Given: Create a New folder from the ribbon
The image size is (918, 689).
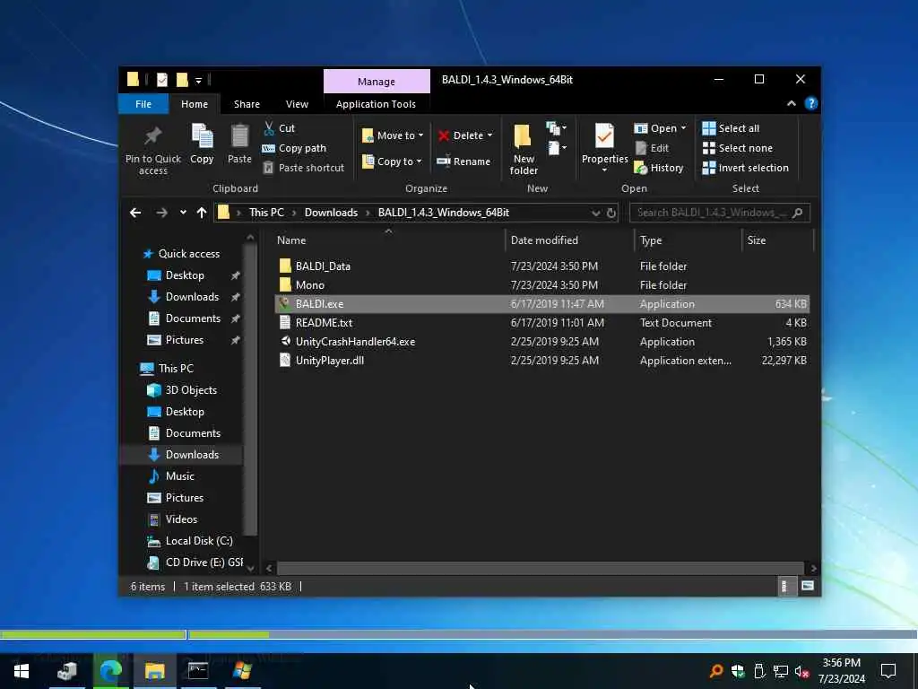Looking at the screenshot, I should click(x=524, y=149).
